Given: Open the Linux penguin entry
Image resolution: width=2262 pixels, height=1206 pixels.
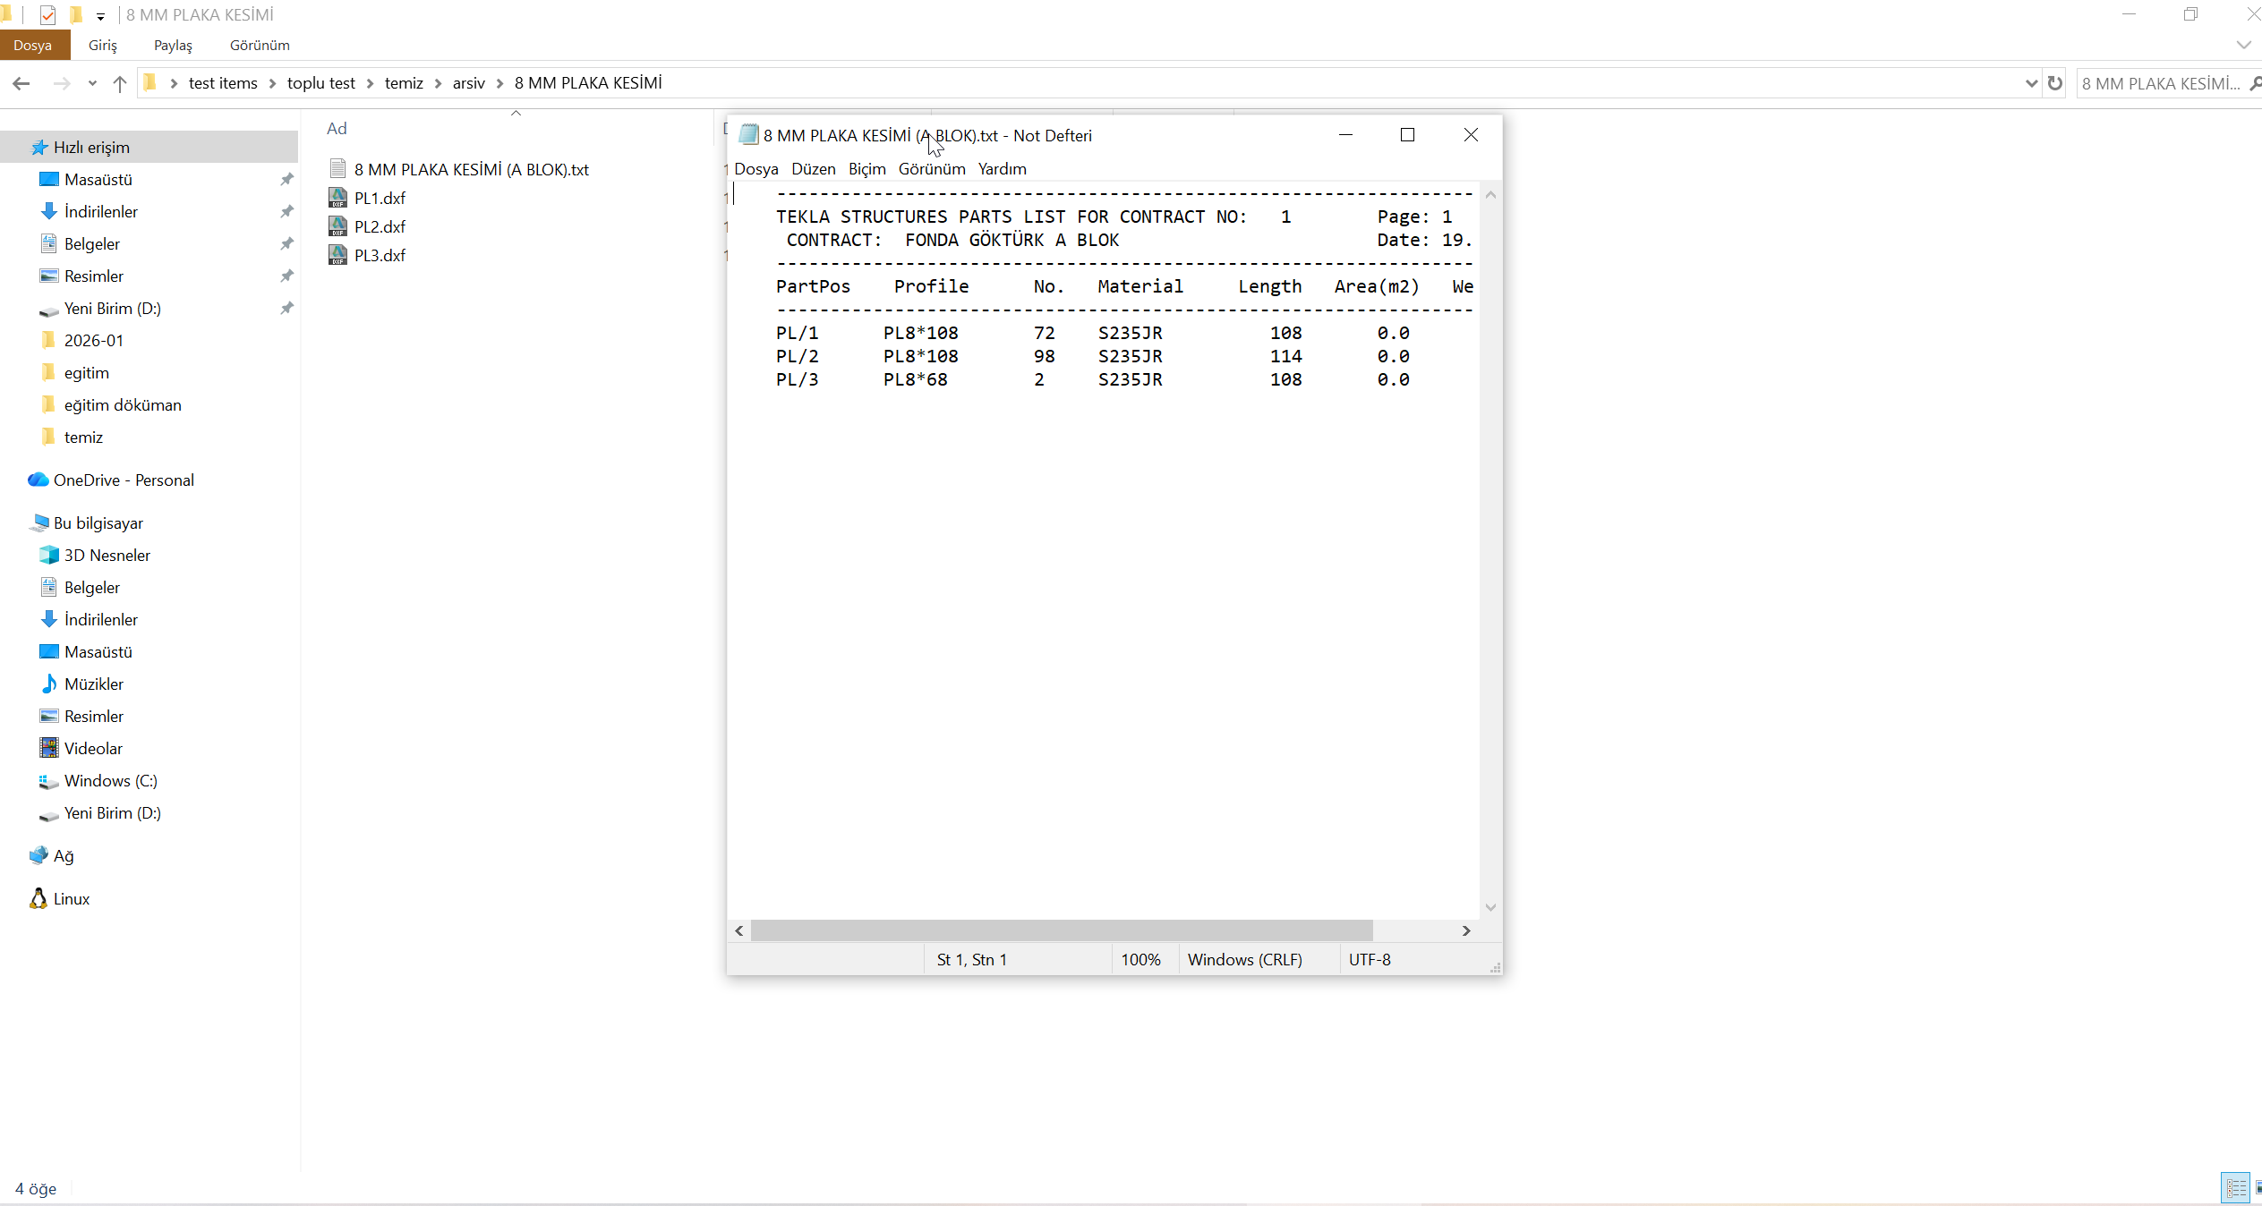Looking at the screenshot, I should click(71, 899).
